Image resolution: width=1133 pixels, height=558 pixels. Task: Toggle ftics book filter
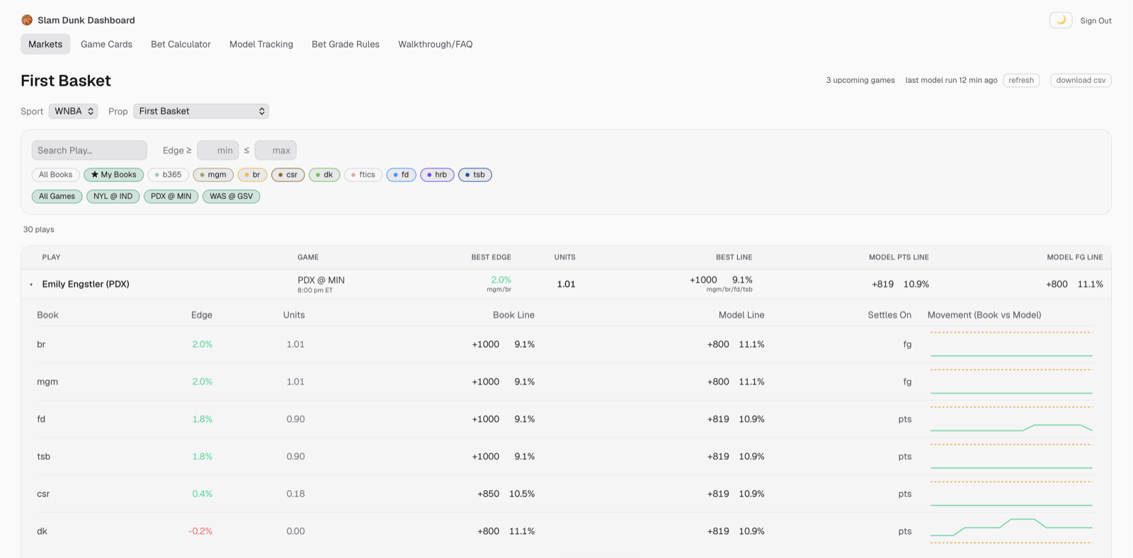coord(363,175)
